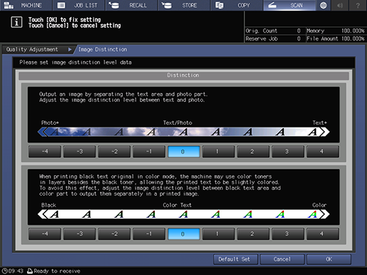
Task: Click the Photo/Text gradient scale bar
Action: pos(184,132)
